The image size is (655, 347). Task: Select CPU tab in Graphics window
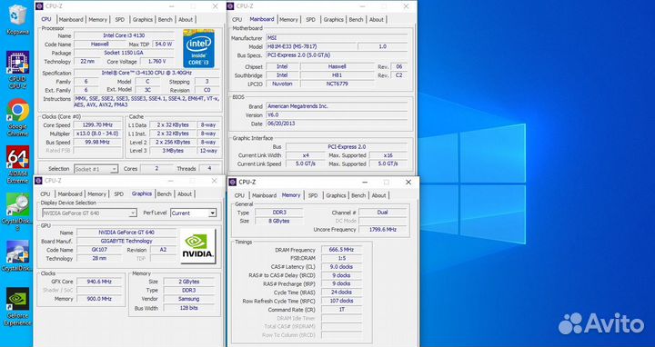45,194
